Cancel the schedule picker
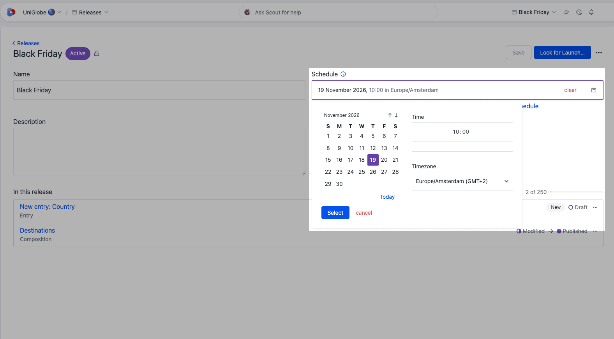The image size is (614, 339). pyautogui.click(x=364, y=213)
